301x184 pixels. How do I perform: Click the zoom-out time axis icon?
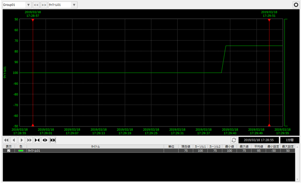tap(45, 140)
